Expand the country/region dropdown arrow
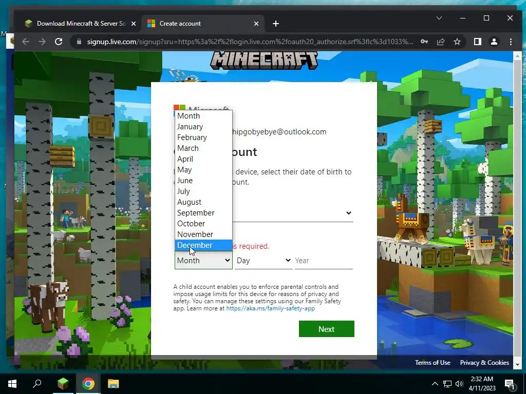 point(349,213)
